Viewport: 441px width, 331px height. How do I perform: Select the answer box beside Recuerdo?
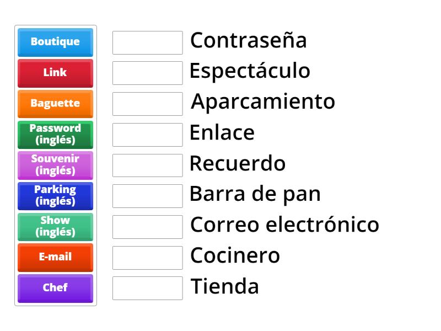click(147, 165)
